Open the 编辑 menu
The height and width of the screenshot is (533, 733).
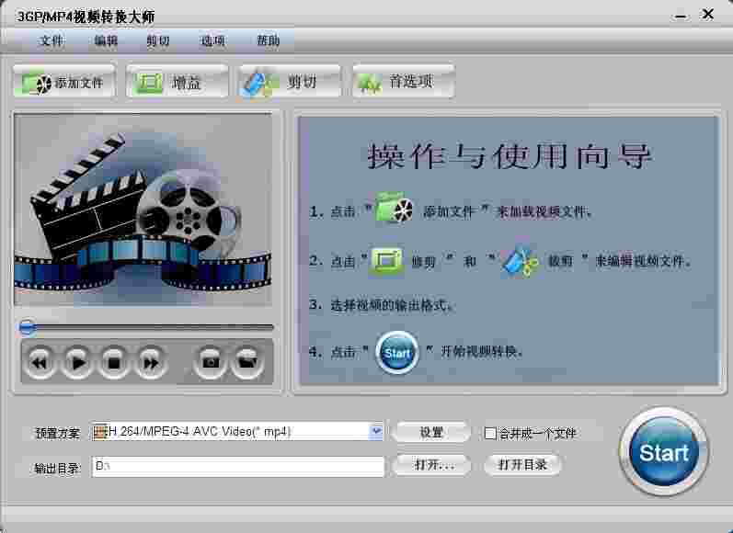coord(106,40)
